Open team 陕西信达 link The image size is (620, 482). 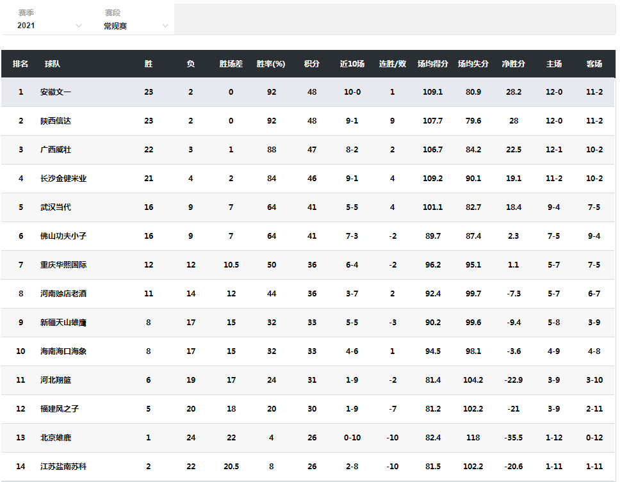pyautogui.click(x=56, y=121)
